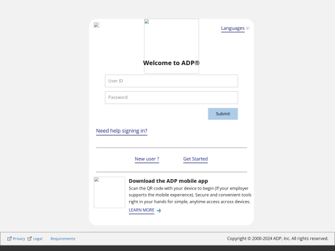Click the Welcome to ADP® heading
Viewport: 335px width, 251px height.
pos(171,63)
